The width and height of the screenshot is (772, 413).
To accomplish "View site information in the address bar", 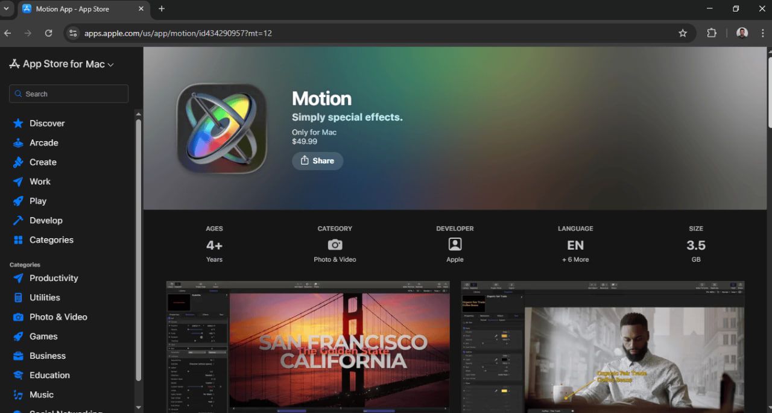I will point(74,33).
